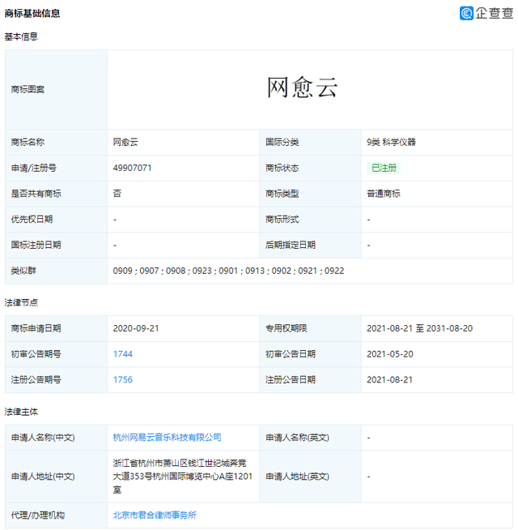Click the 注册公告日期 value cell
Image resolution: width=518 pixels, height=530 pixels.
(x=389, y=379)
